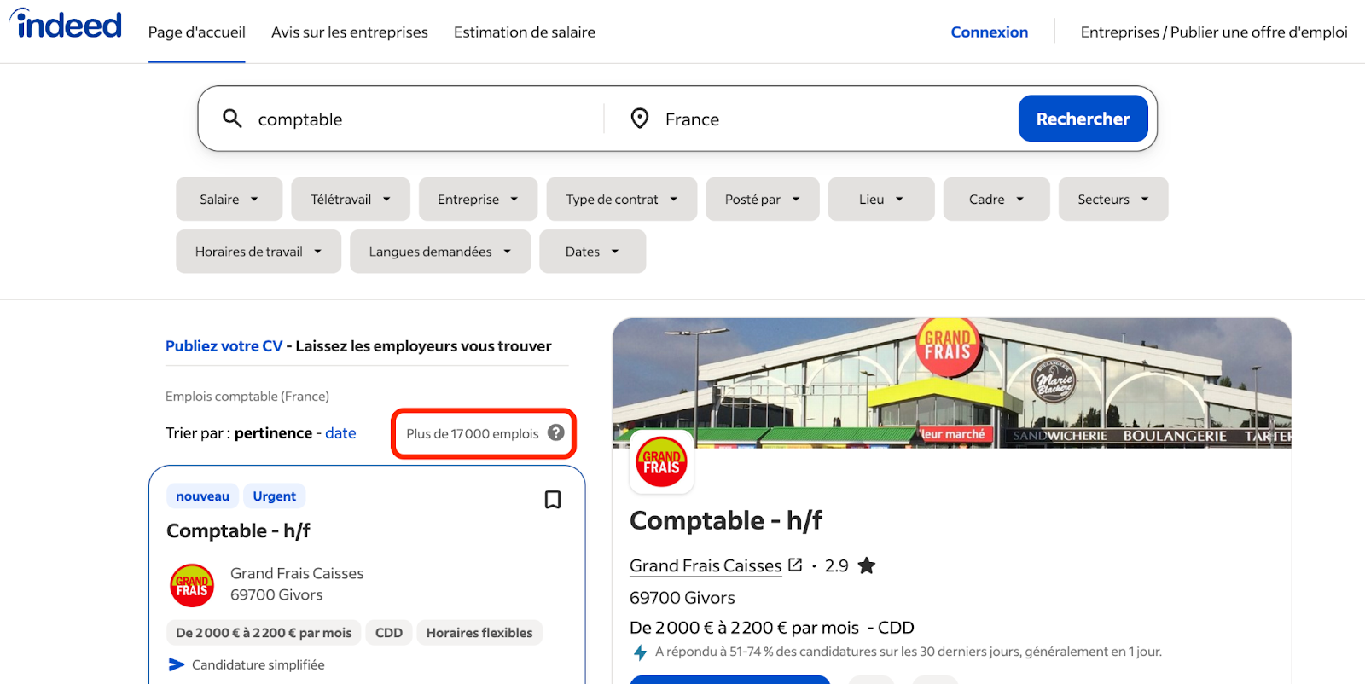1365x684 pixels.
Task: Click the nouveau tag
Action: 202,496
